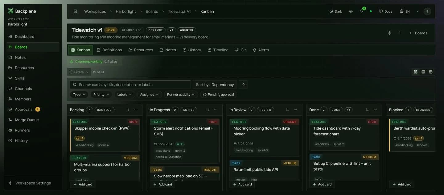The width and height of the screenshot is (444, 195).
Task: Open user avatar S menu
Action: click(427, 11)
